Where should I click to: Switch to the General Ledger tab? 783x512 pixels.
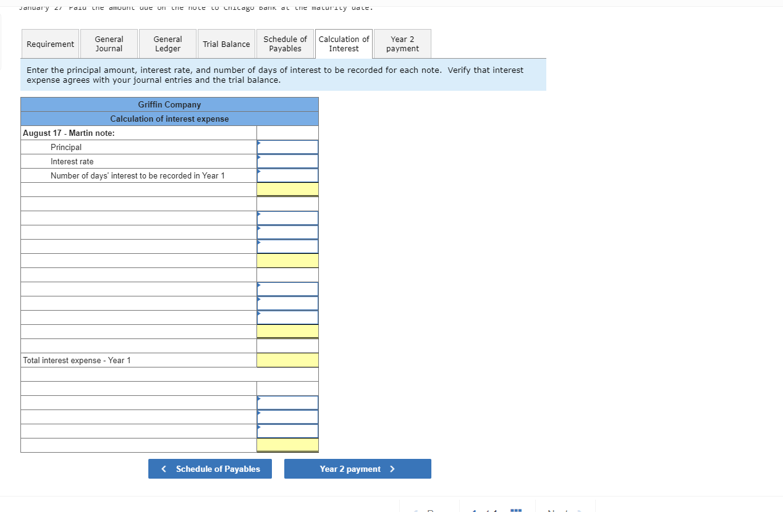167,44
